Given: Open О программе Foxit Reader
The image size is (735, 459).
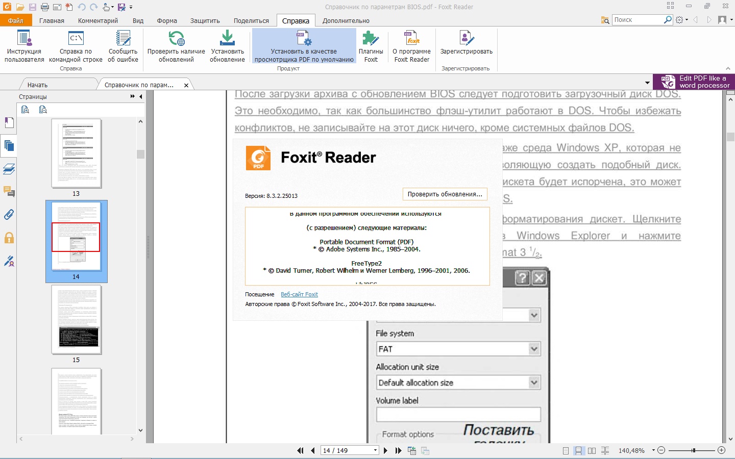Looking at the screenshot, I should (x=412, y=46).
